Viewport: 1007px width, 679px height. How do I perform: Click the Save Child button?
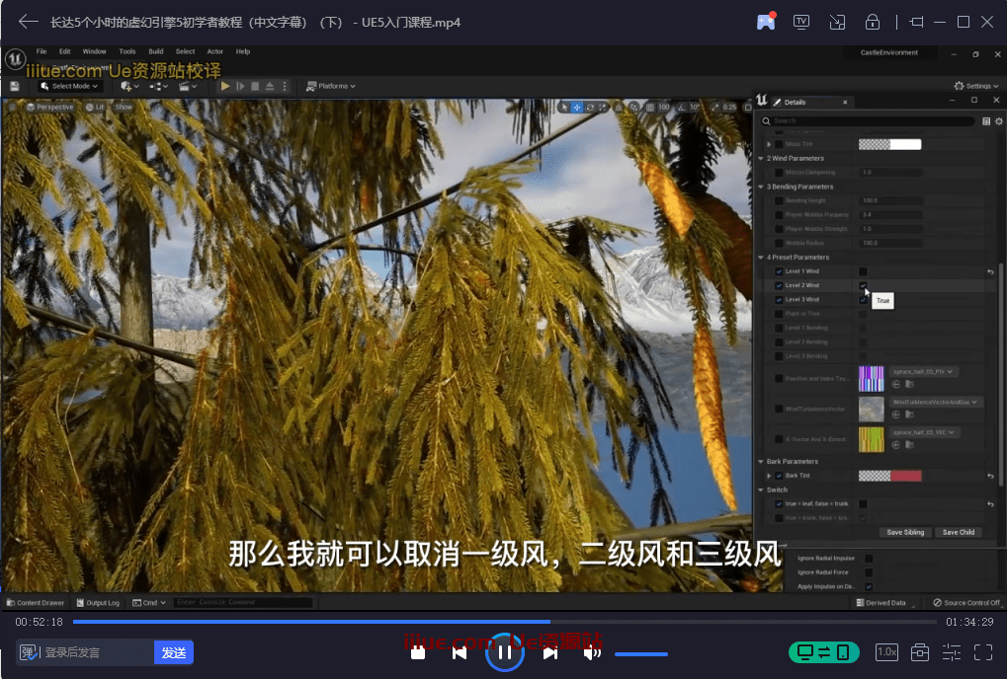pyautogui.click(x=958, y=532)
